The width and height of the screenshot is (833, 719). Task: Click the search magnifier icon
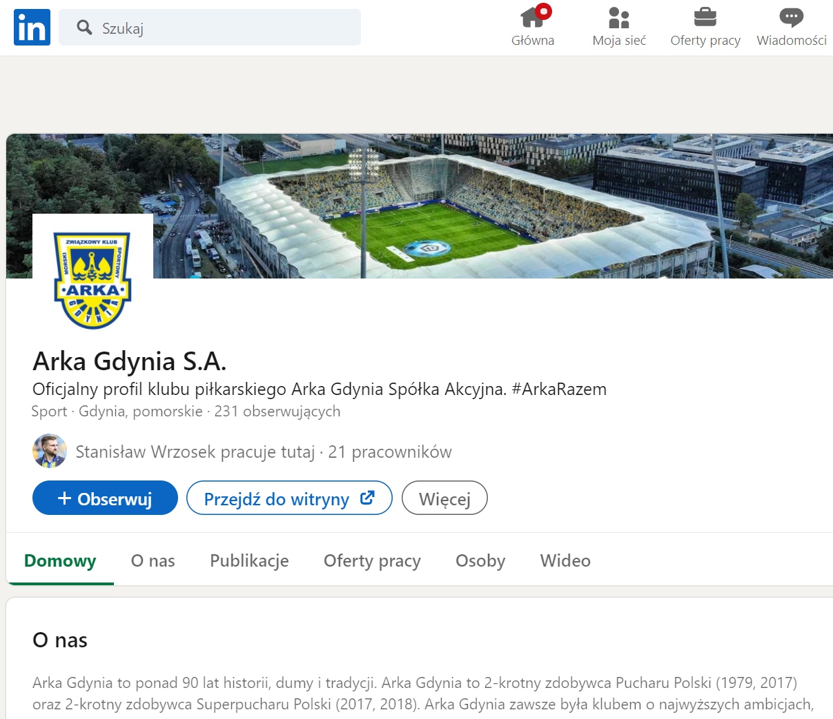[84, 28]
